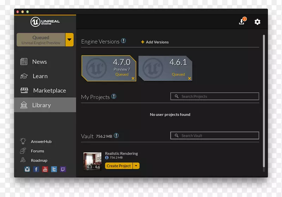
Task: Open the Twitch social icon
Action: 63,169
